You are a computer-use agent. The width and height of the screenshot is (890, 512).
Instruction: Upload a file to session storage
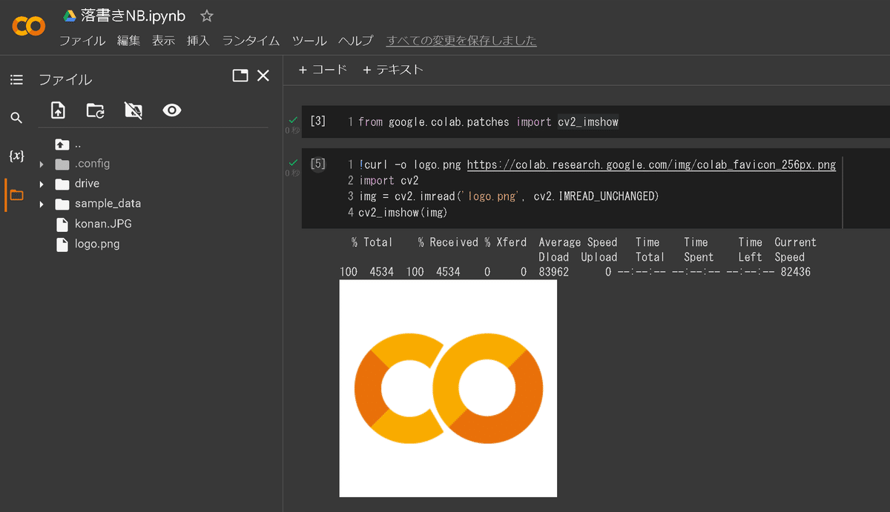coord(58,110)
